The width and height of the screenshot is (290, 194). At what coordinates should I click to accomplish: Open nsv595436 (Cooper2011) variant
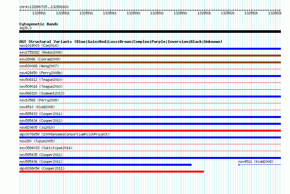[41, 162]
